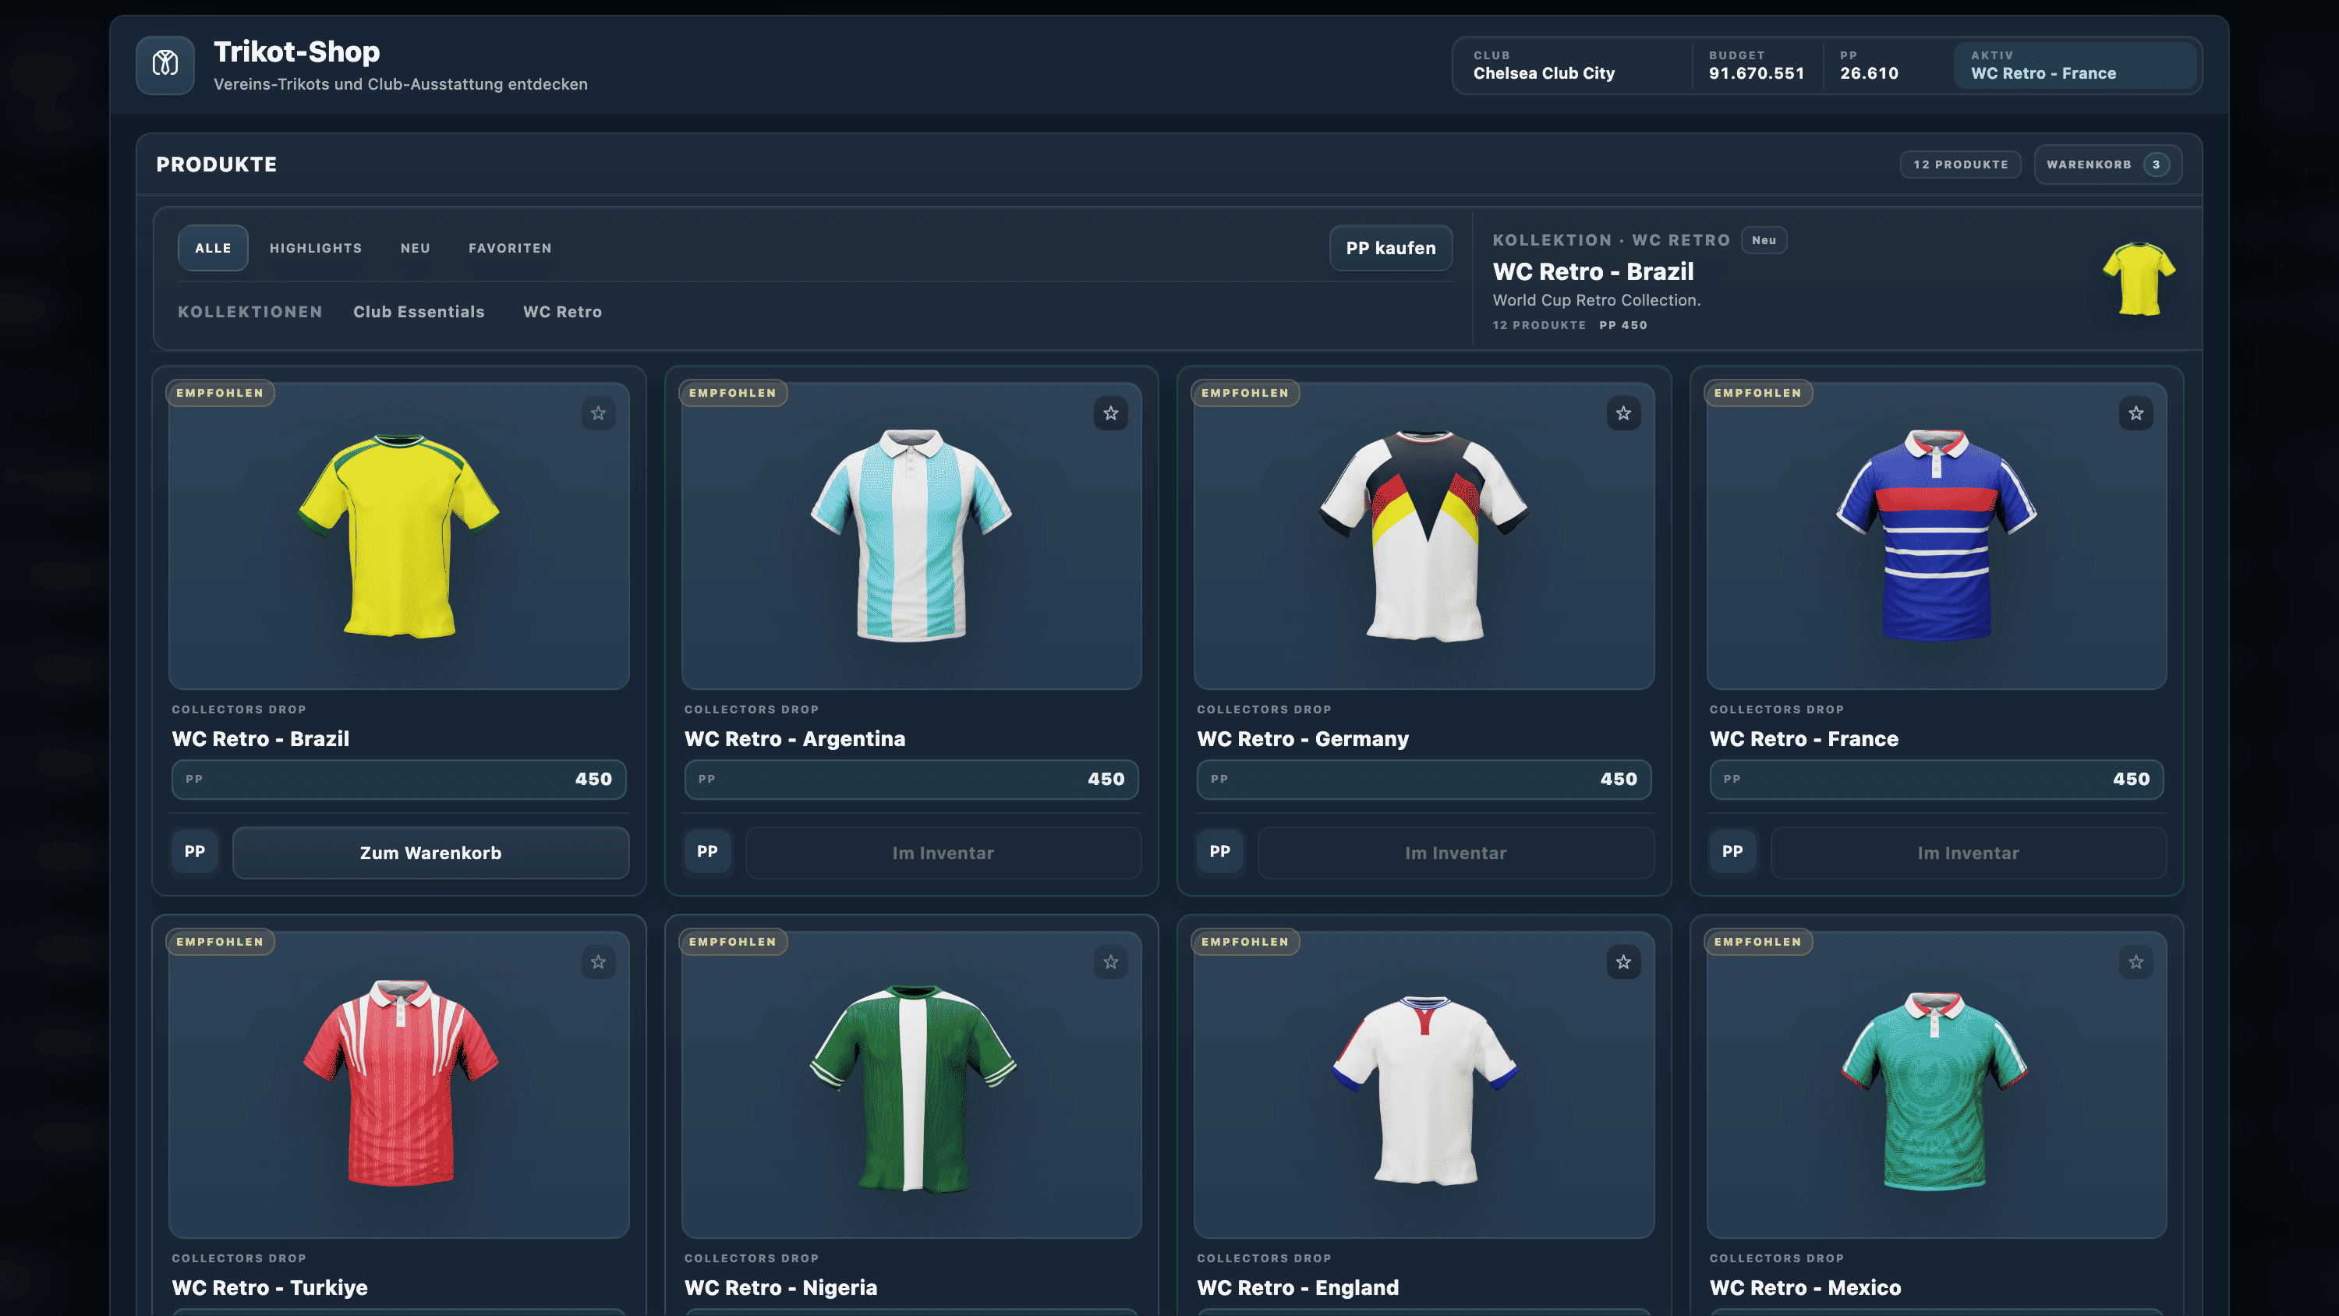Click the Empfohlen badge on Brazil card
This screenshot has height=1316, width=2339.
(x=220, y=393)
